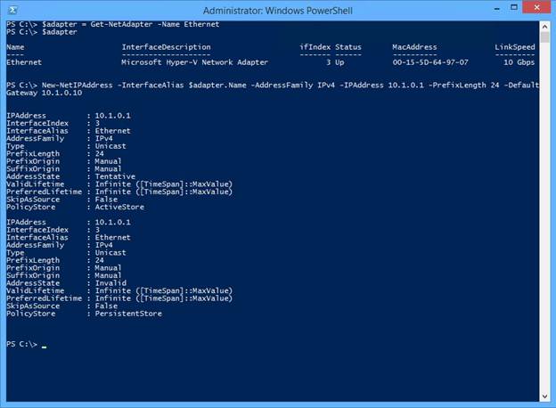This screenshot has width=556, height=408.
Task: Close the Administrator PowerShell window
Action: [x=536, y=7]
